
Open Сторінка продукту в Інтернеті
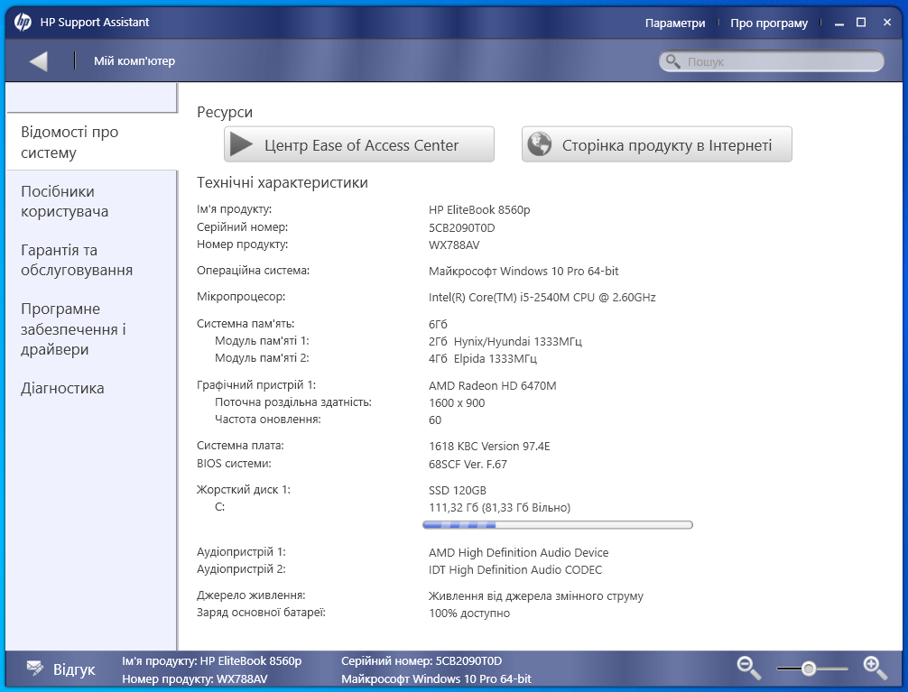657,144
